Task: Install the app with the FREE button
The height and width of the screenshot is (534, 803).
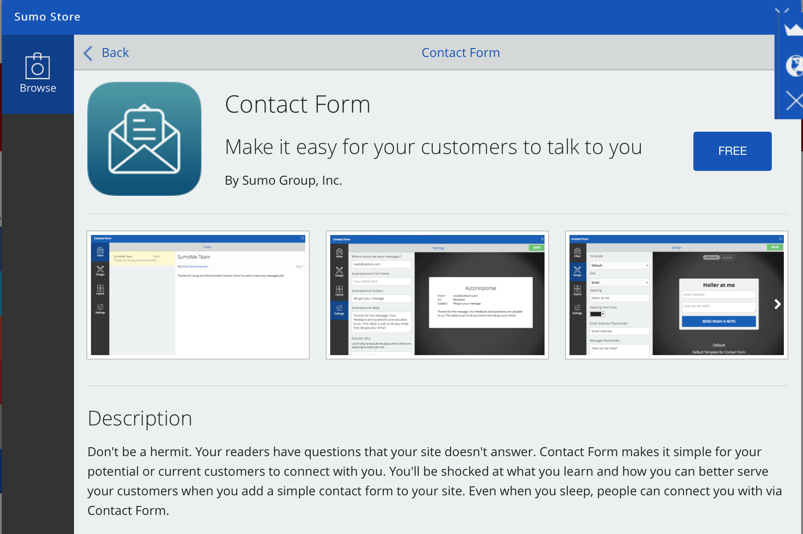Action: point(732,151)
